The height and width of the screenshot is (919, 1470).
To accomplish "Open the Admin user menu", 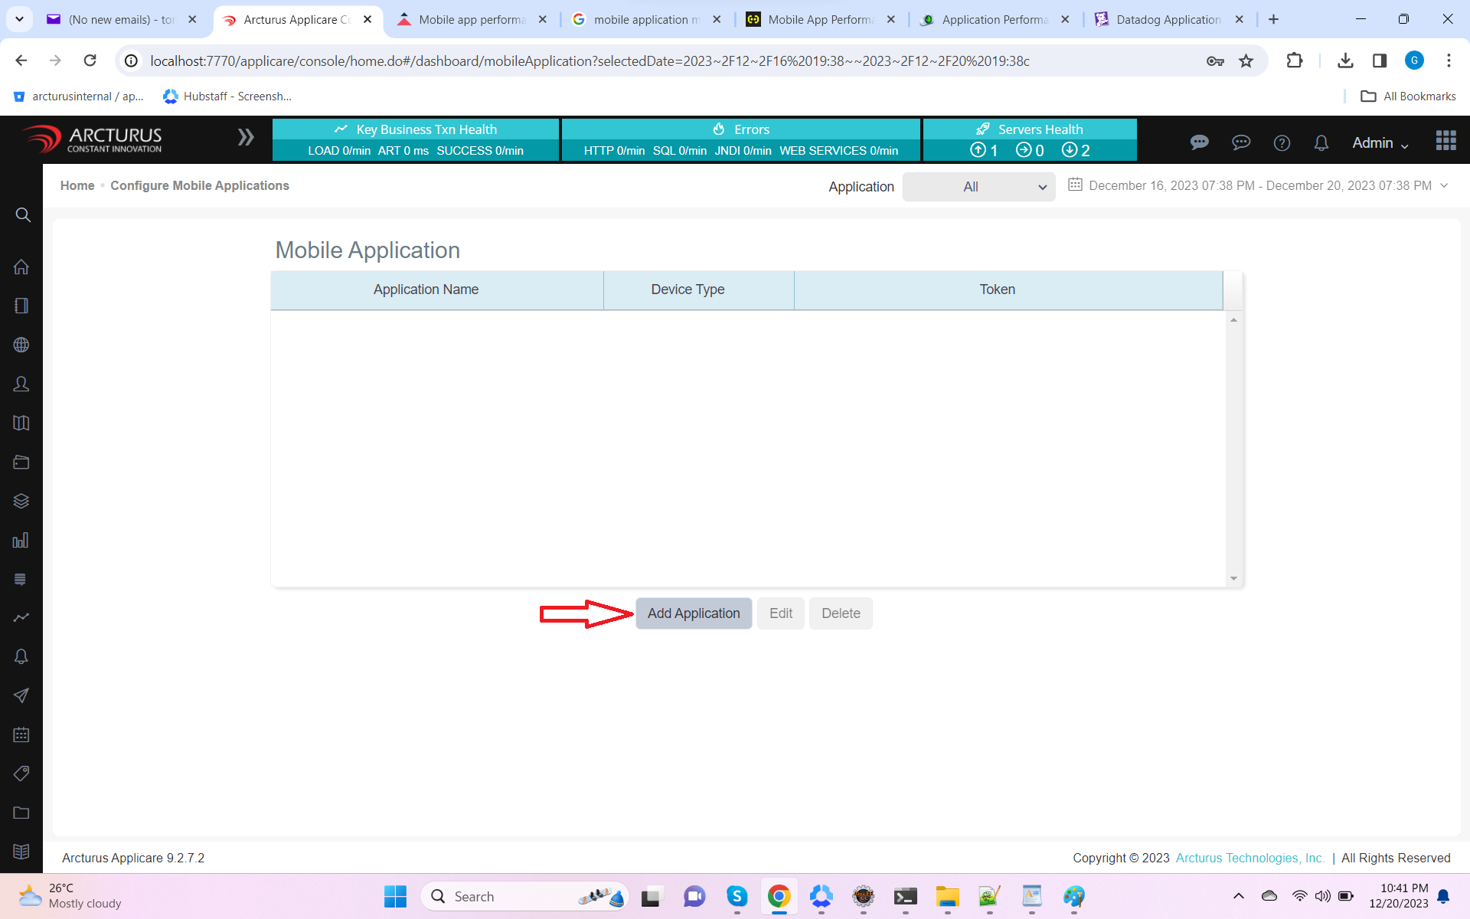I will pos(1380,143).
